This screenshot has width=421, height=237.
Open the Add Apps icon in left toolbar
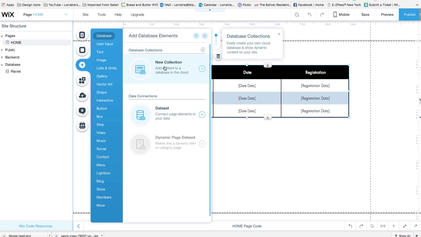pyautogui.click(x=82, y=80)
